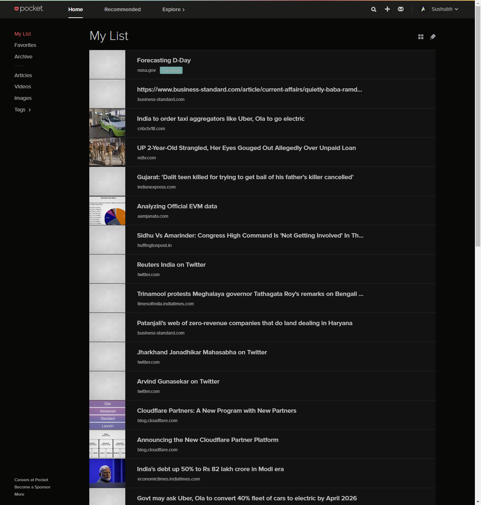Click the police officers thumbnail for UP article
The height and width of the screenshot is (505, 481).
coord(107,152)
